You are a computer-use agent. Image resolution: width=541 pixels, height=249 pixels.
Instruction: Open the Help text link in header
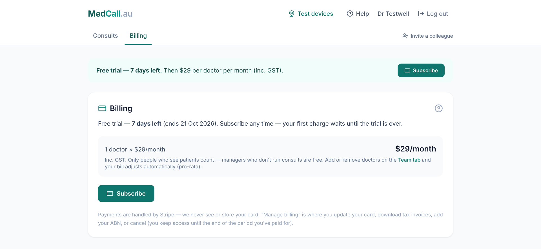click(x=362, y=13)
